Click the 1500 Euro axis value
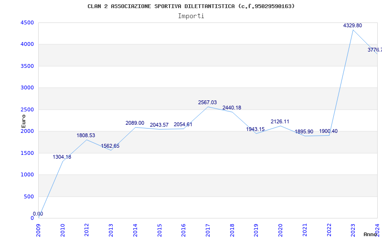The height and width of the screenshot is (239, 382). 27,153
